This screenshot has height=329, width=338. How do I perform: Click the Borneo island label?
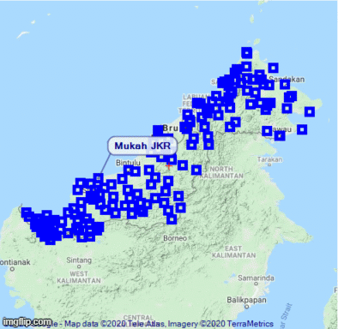(175, 238)
